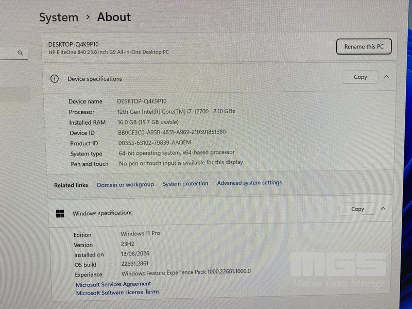Image resolution: width=412 pixels, height=309 pixels.
Task: Click the Edition label
Action: coord(82,235)
